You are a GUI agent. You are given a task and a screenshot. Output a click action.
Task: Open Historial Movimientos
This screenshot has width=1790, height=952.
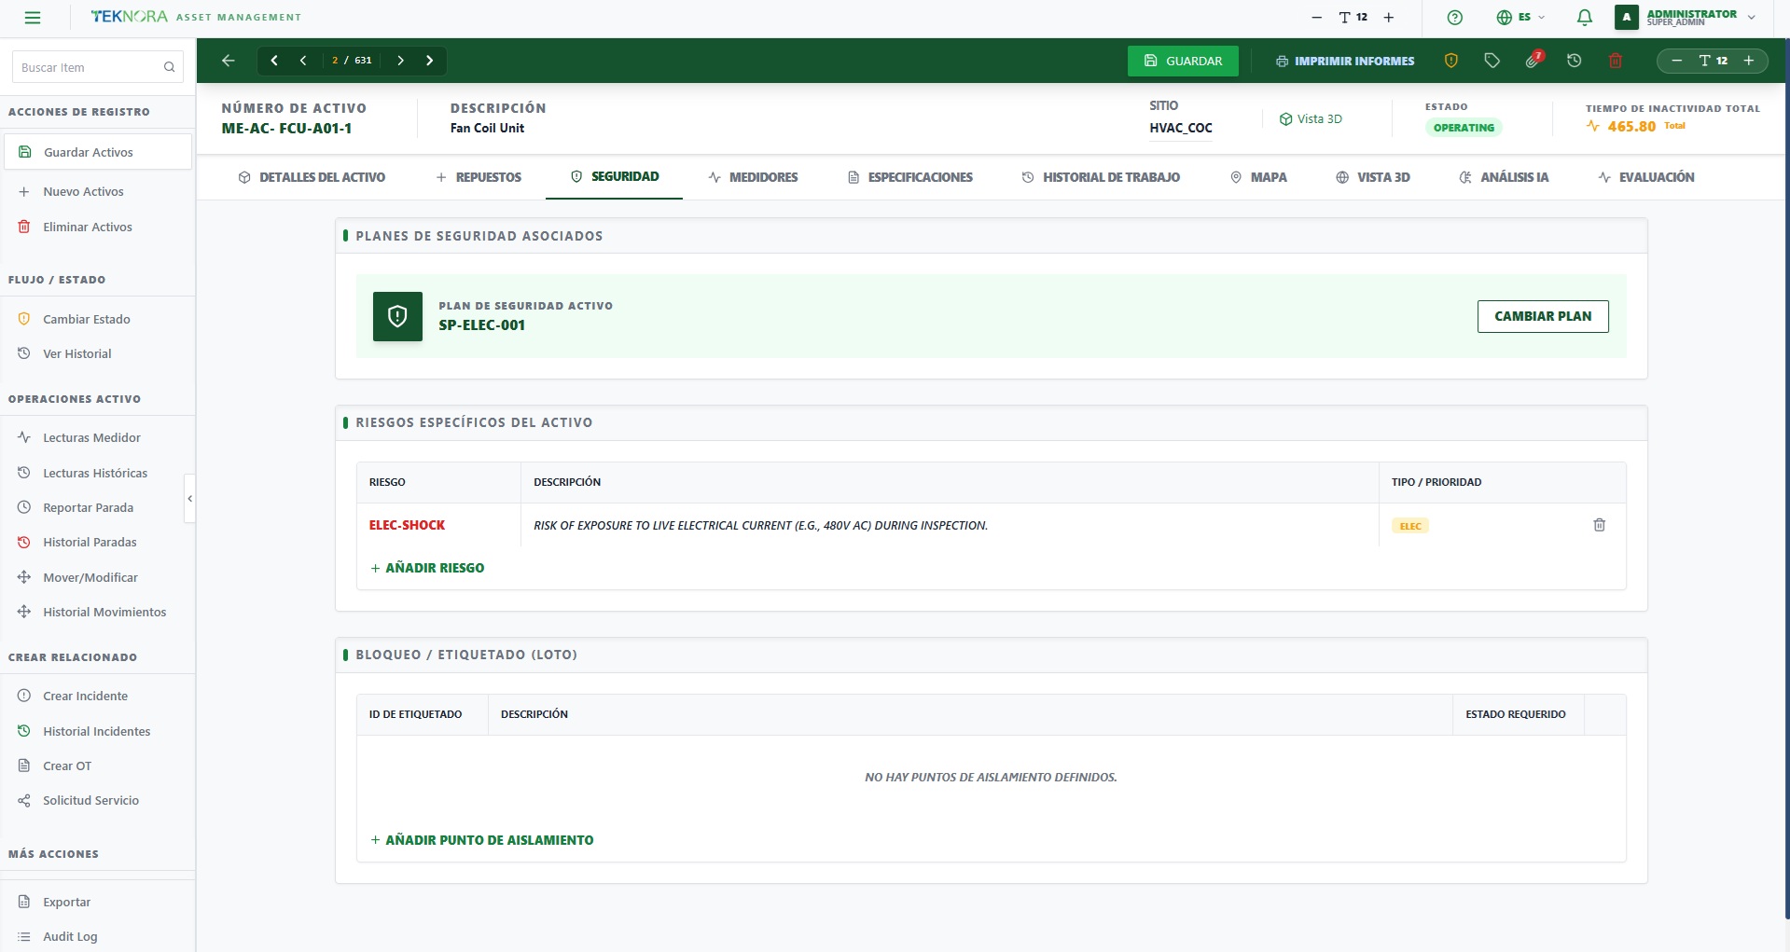98,612
